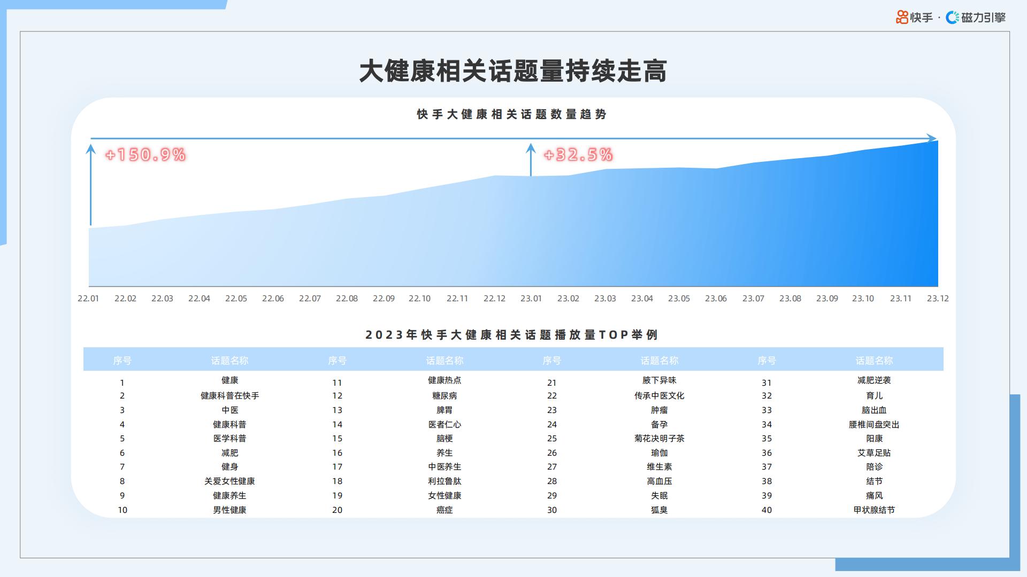Screen dimensions: 1027x577
Task: Click the +150.9% growth label
Action: tap(145, 154)
